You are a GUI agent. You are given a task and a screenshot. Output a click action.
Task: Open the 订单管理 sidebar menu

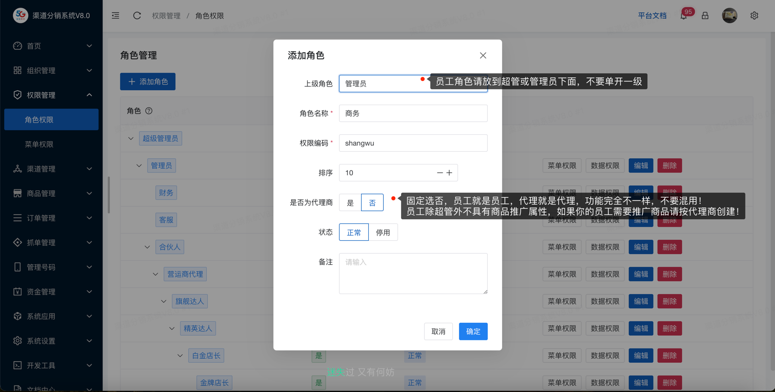point(51,218)
